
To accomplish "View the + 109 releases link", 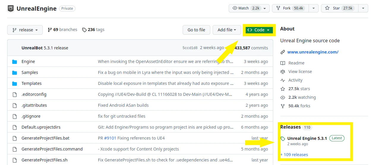I will coord(294,155).
